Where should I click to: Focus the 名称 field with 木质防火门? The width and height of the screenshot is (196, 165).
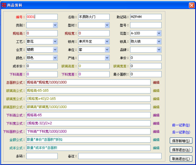(94, 17)
